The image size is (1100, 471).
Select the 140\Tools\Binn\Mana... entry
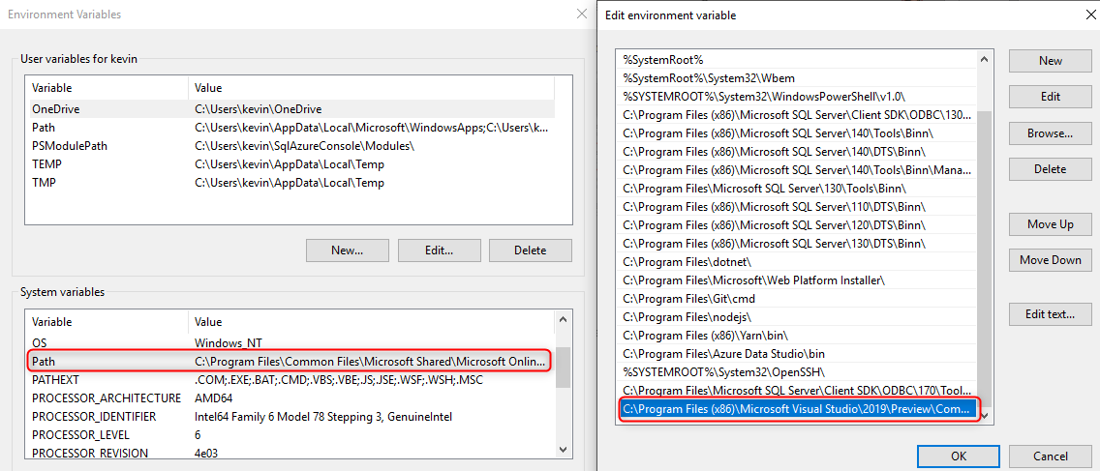[796, 169]
